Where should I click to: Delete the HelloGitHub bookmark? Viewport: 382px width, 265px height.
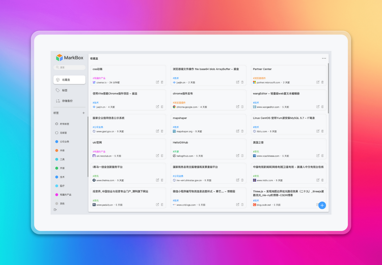[x=242, y=156]
